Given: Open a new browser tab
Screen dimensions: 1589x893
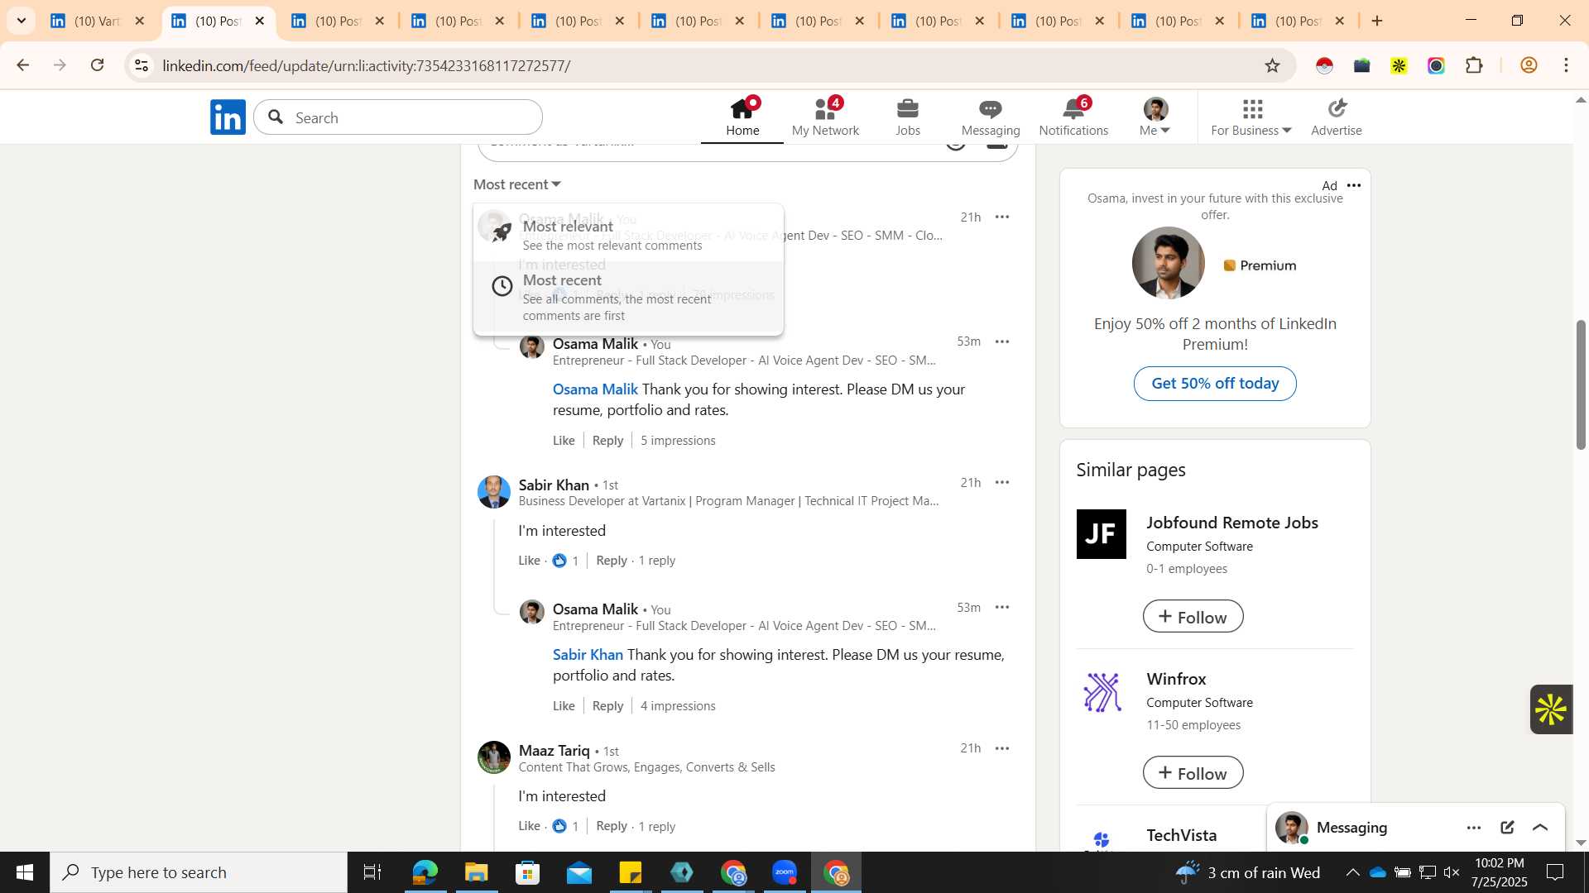Looking at the screenshot, I should pyautogui.click(x=1377, y=21).
